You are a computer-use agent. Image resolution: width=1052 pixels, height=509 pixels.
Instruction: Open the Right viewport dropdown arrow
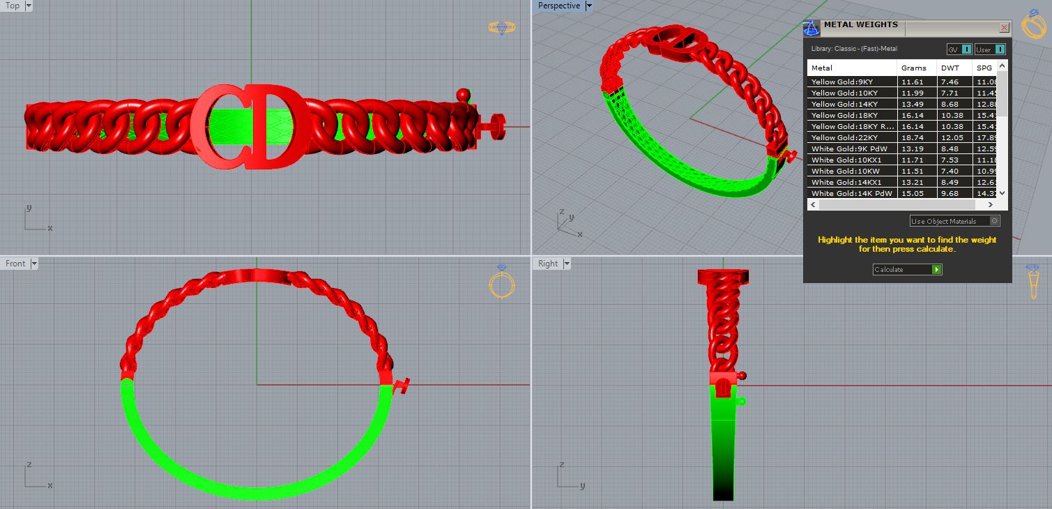(x=567, y=264)
